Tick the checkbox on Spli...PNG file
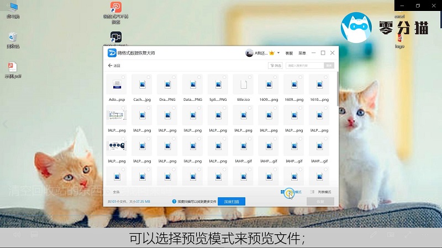Viewport: 442px width, 248px height. 224,77
